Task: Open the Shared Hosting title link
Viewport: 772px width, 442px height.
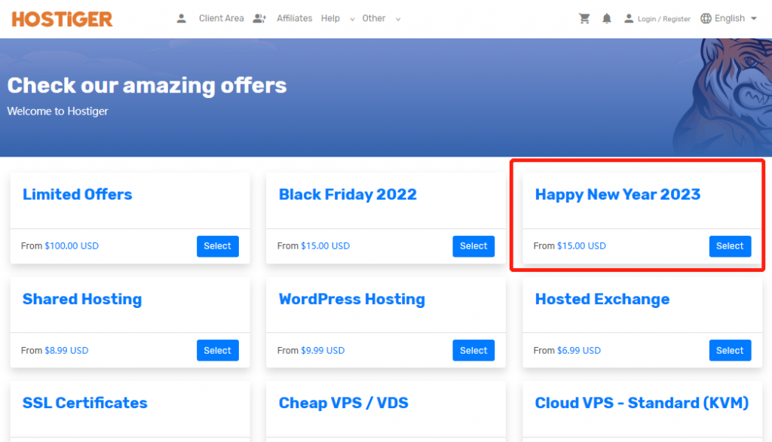Action: pyautogui.click(x=82, y=300)
